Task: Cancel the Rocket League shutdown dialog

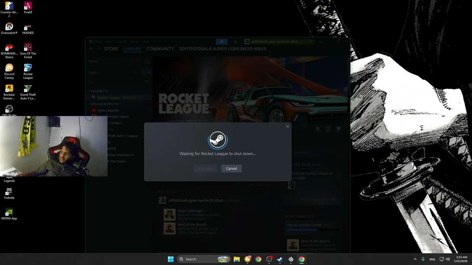Action: 231,169
